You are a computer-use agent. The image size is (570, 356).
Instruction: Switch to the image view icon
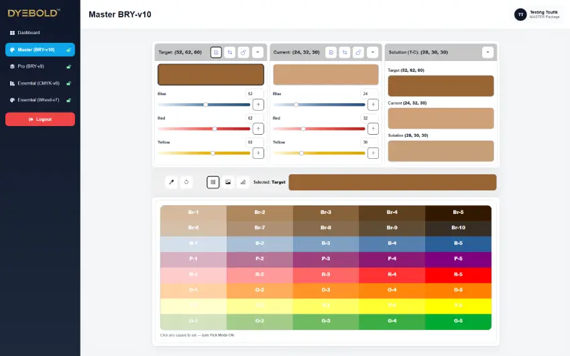(x=228, y=182)
